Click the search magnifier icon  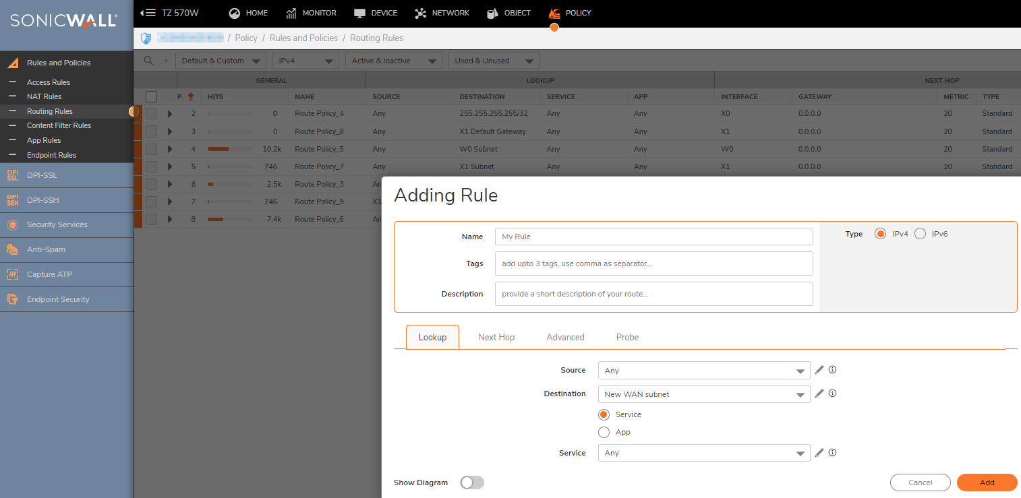coord(149,61)
